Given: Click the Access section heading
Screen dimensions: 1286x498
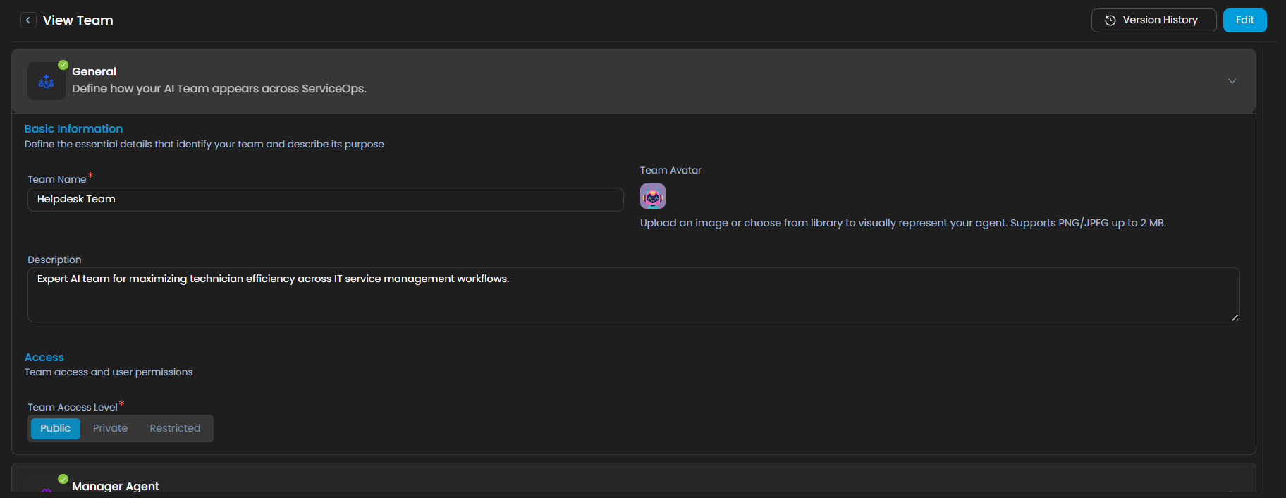Looking at the screenshot, I should click(44, 358).
